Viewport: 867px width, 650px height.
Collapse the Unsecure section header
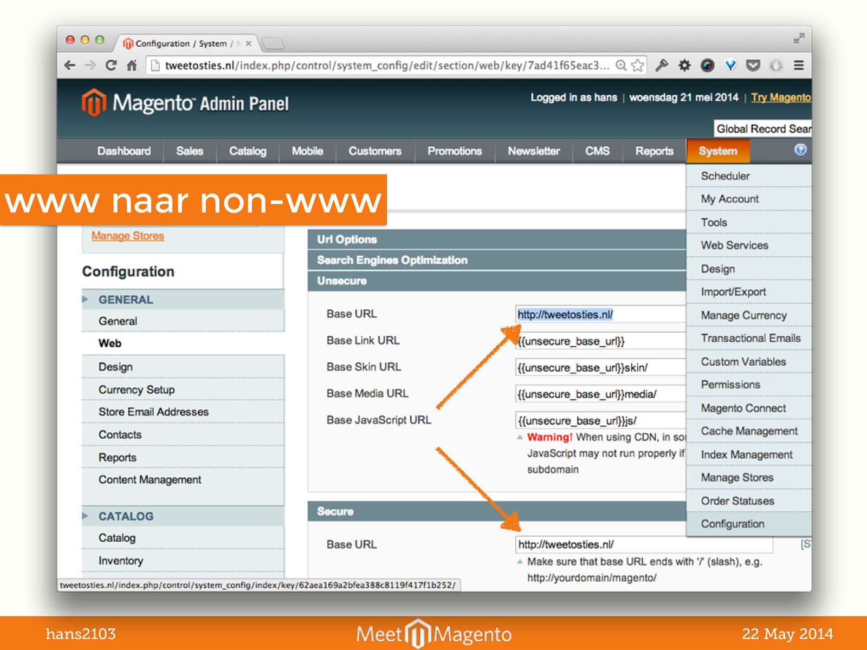pyautogui.click(x=497, y=281)
